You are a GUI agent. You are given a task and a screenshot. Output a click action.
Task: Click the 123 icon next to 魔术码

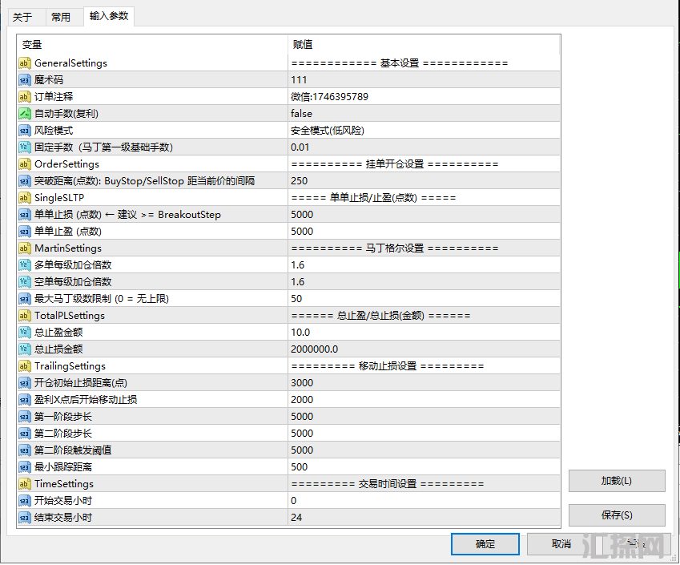point(24,79)
